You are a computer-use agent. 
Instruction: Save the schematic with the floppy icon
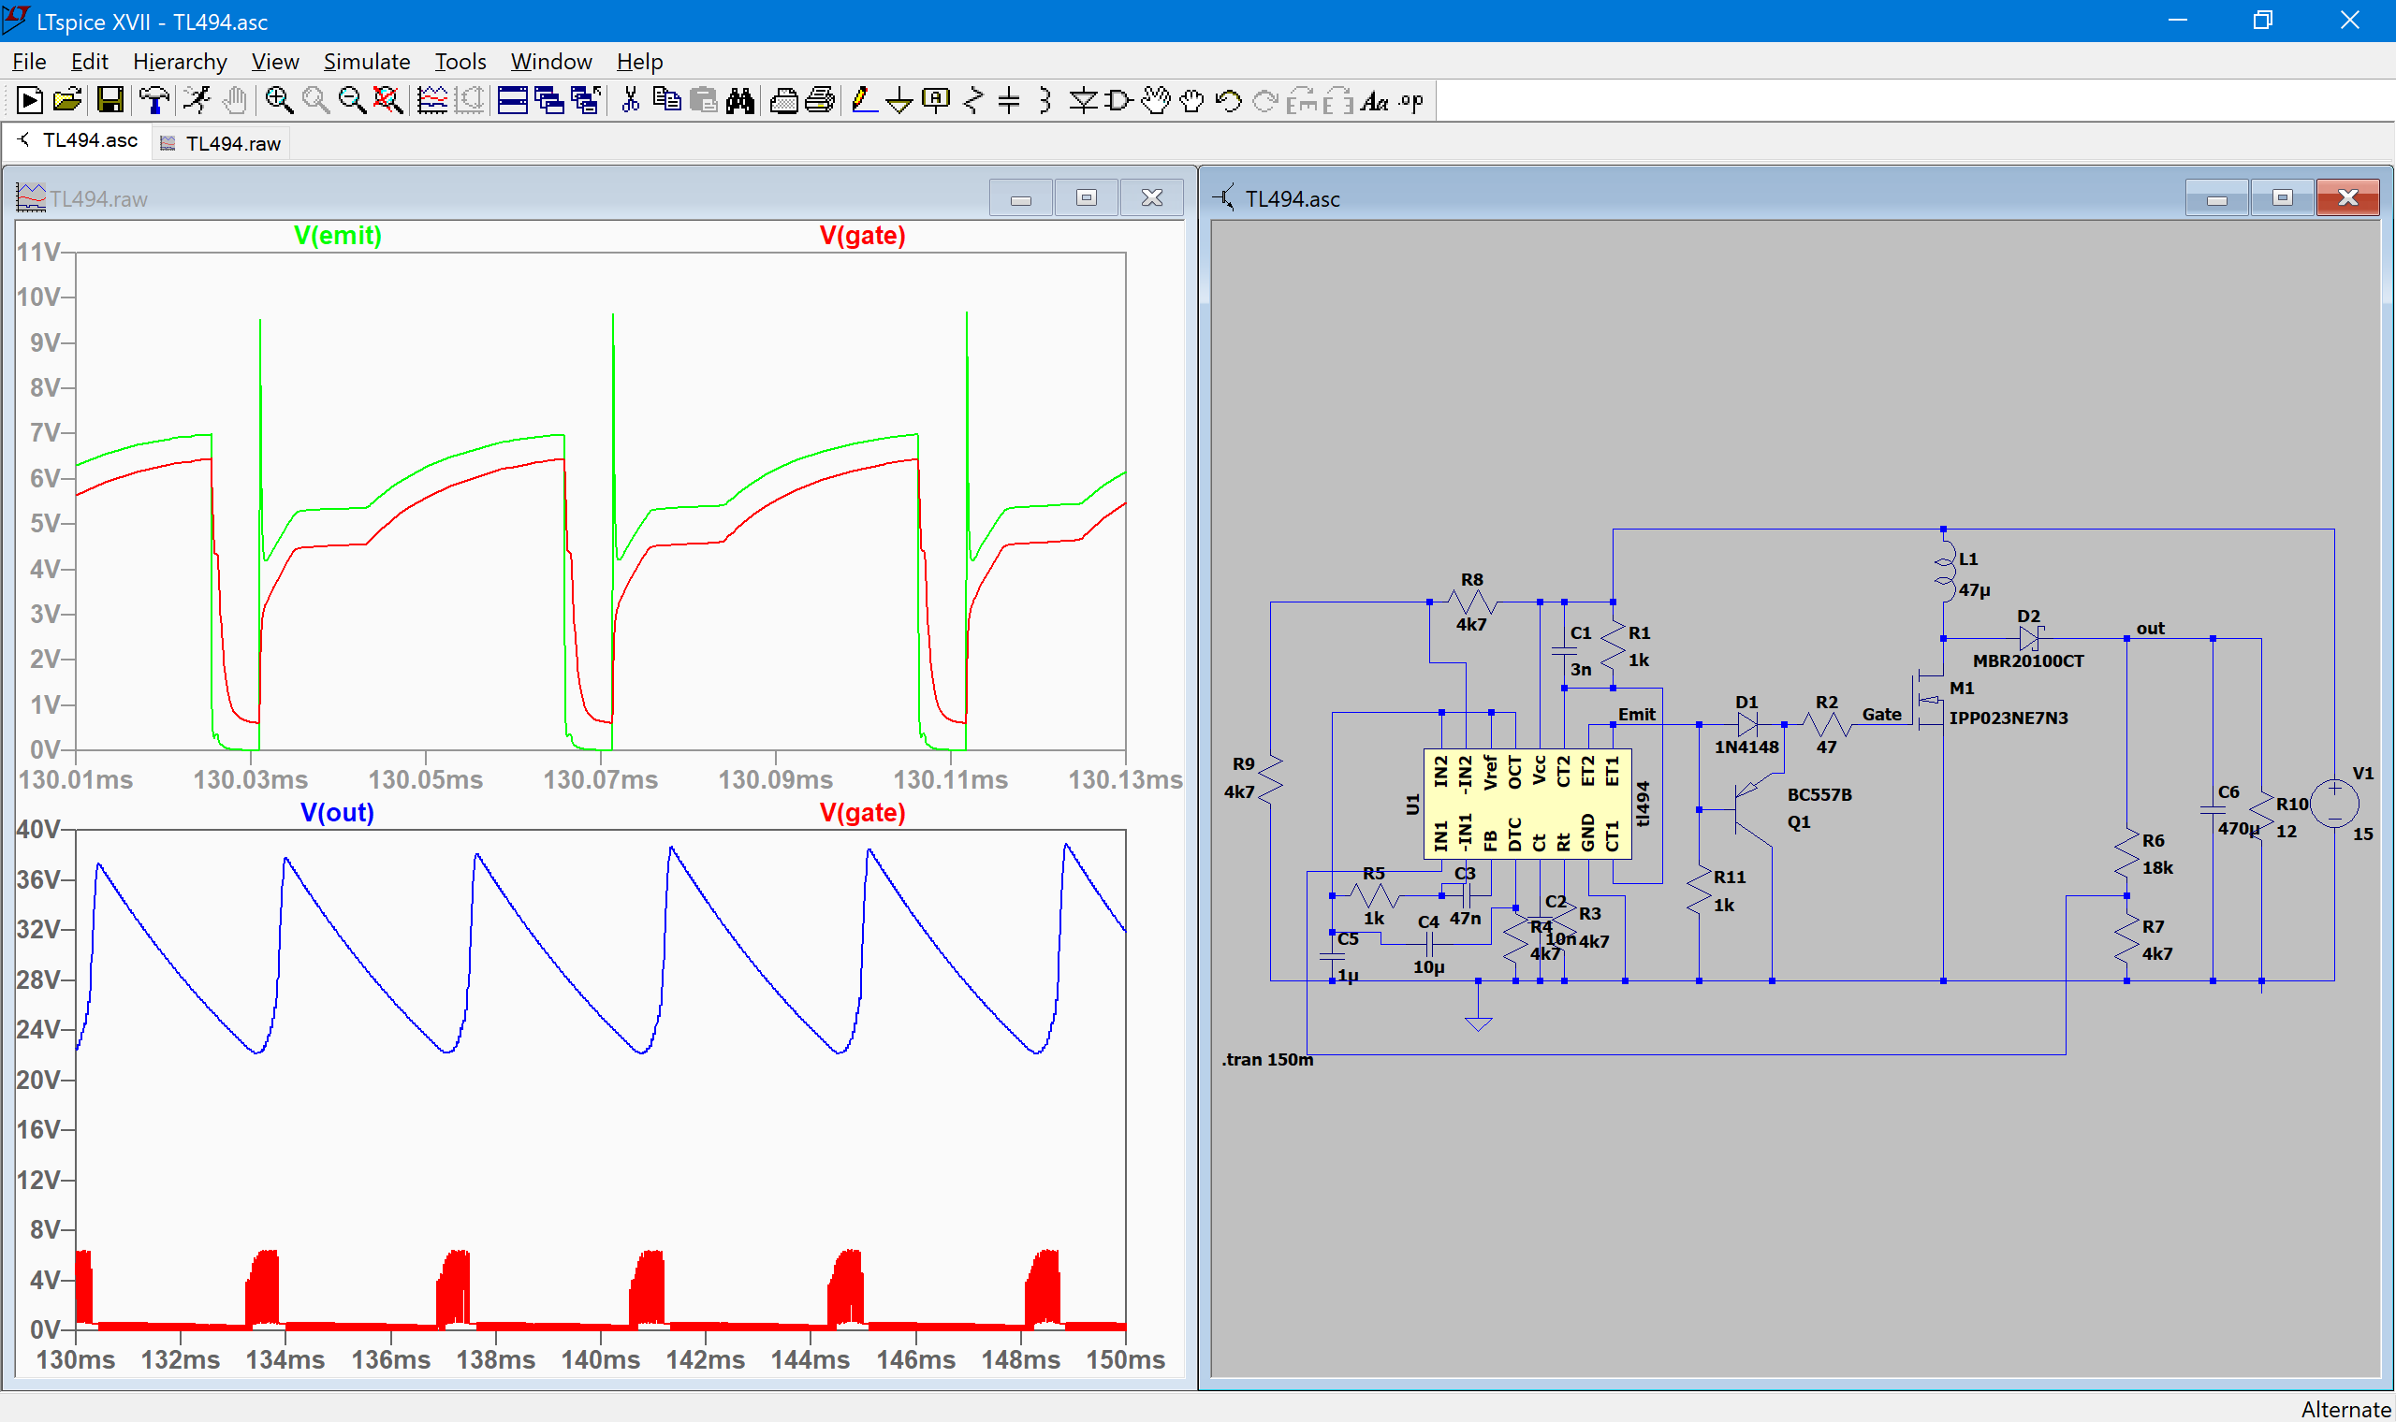tap(110, 101)
